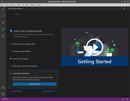The image size is (130, 101).
Task: Open the notifications bell in status bar
Action: tap(127, 99)
